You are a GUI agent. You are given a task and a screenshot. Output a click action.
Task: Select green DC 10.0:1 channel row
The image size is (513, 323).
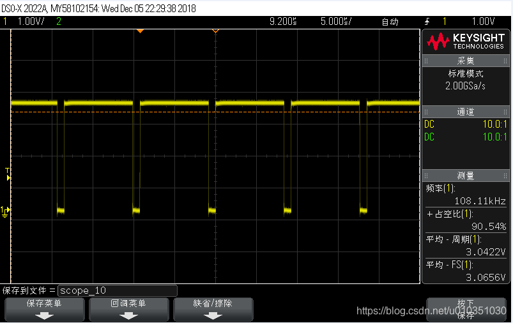point(466,137)
